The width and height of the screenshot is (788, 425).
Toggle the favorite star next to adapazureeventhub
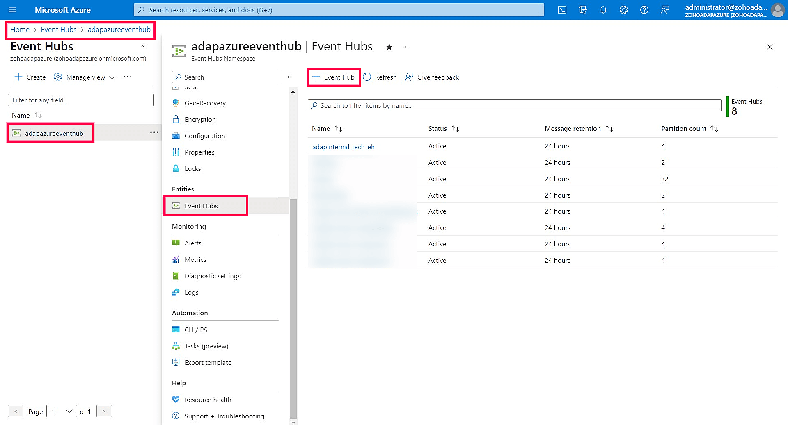[x=388, y=47]
